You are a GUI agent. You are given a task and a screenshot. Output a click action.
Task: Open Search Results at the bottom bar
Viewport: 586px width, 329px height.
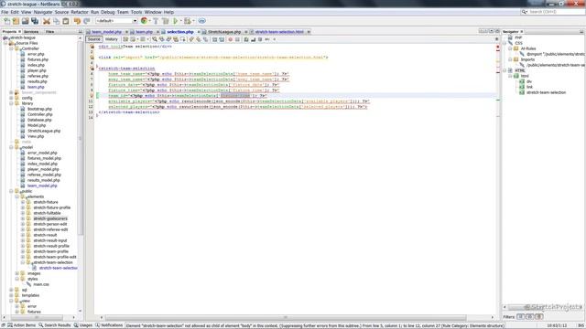tap(55, 325)
